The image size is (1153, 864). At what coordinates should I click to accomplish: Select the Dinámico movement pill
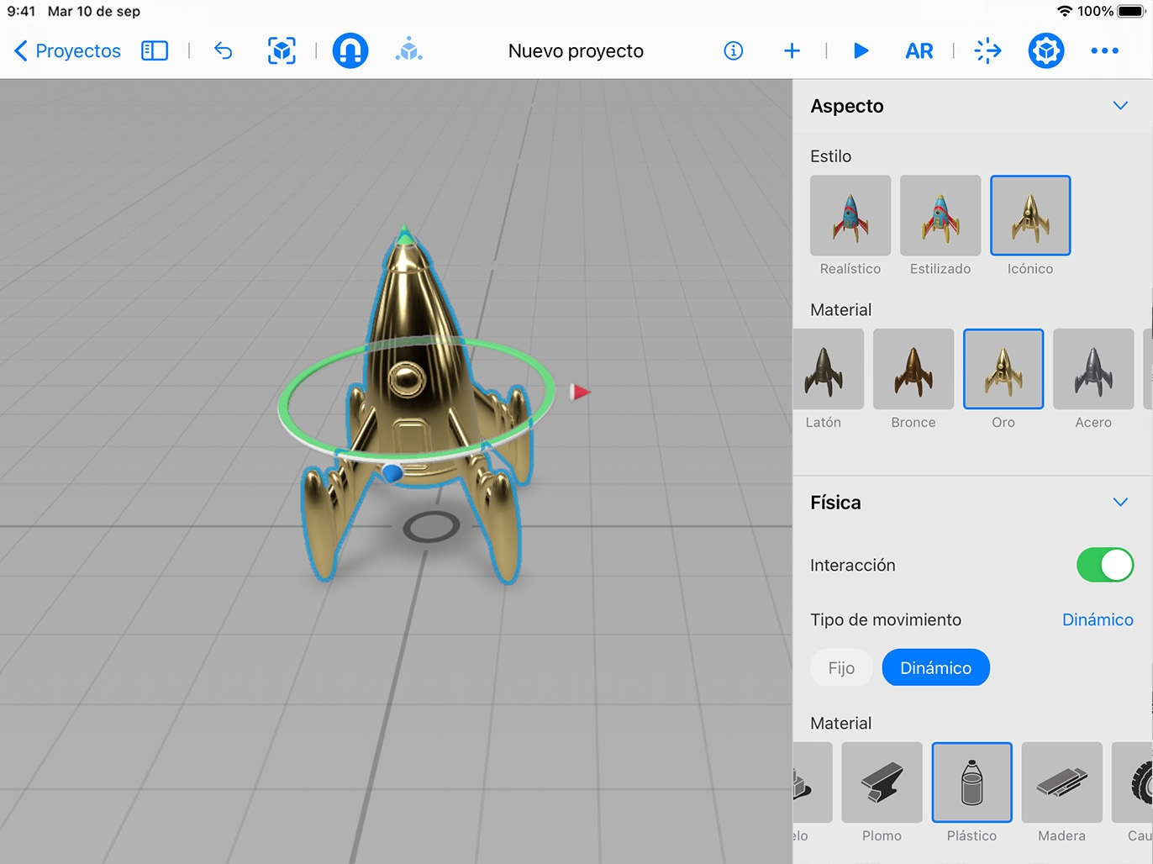pyautogui.click(x=935, y=668)
